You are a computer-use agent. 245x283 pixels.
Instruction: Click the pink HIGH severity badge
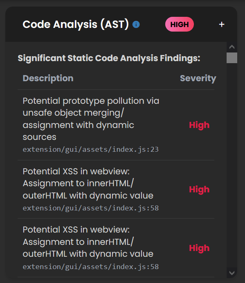[x=180, y=24]
